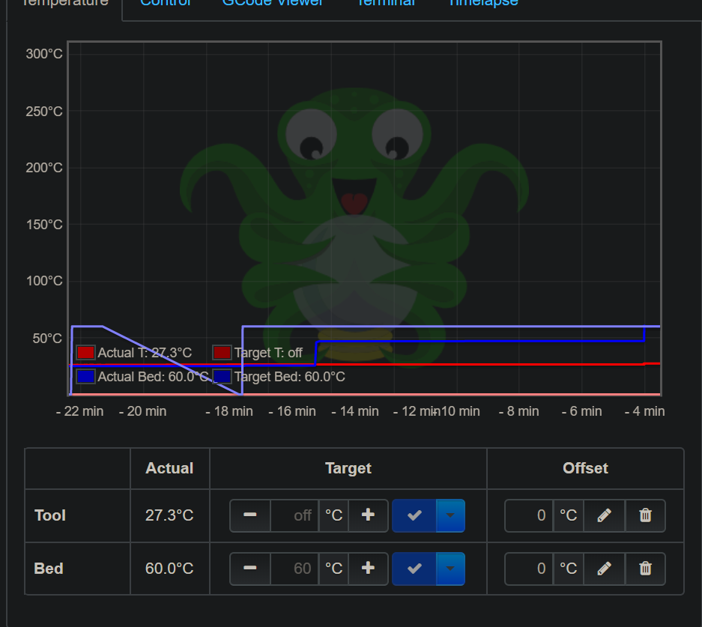Click the Bed target temperature input field
This screenshot has height=627, width=702.
tap(294, 569)
